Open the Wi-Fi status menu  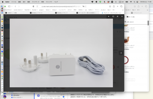(131, 2)
